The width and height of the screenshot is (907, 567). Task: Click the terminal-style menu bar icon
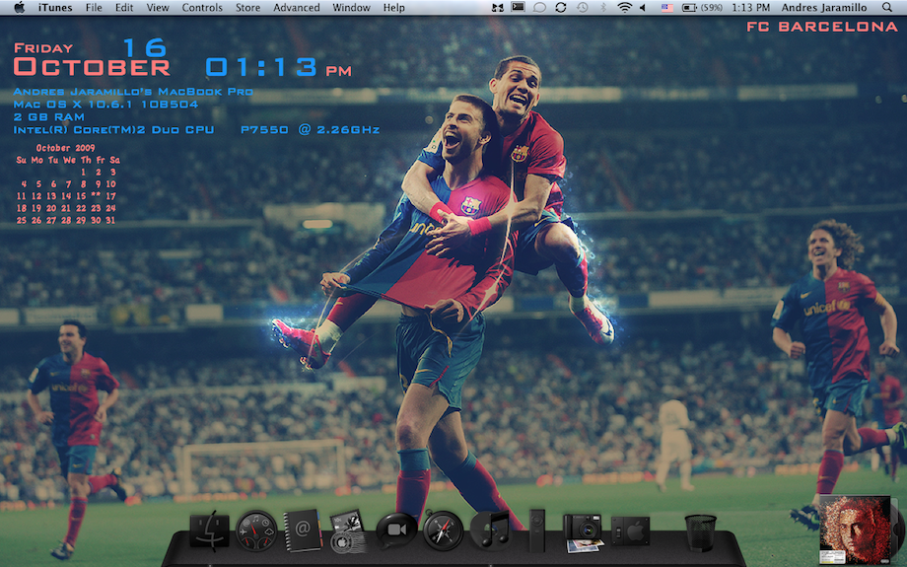518,8
